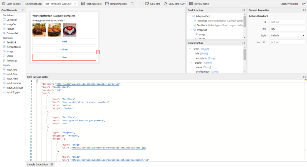The image size is (307, 167).
Task: Pick the ImageSet element from the palette
Action: point(10,24)
